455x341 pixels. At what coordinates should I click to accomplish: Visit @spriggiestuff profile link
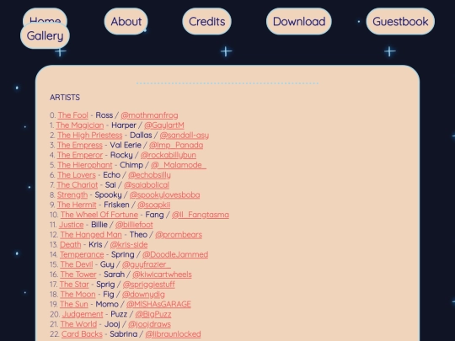149,285
